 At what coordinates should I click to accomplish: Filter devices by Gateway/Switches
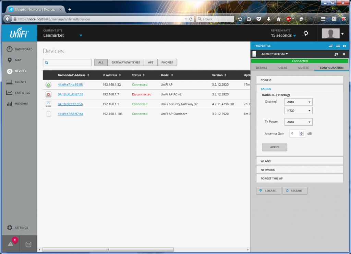125,62
